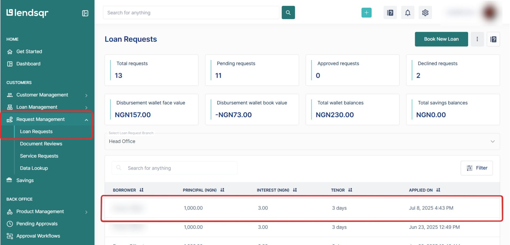Collapse the sidebar using the panel icon
Viewport: 510px width, 245px height.
(85, 13)
